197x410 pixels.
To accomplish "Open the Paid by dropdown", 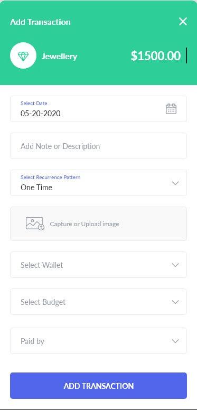I will click(x=98, y=341).
